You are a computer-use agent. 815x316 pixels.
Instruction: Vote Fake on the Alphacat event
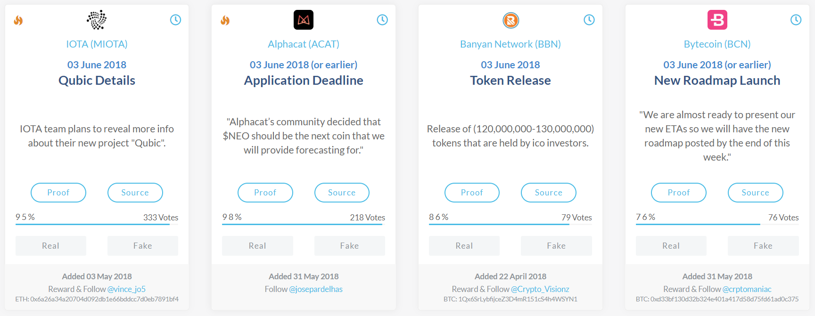point(350,246)
